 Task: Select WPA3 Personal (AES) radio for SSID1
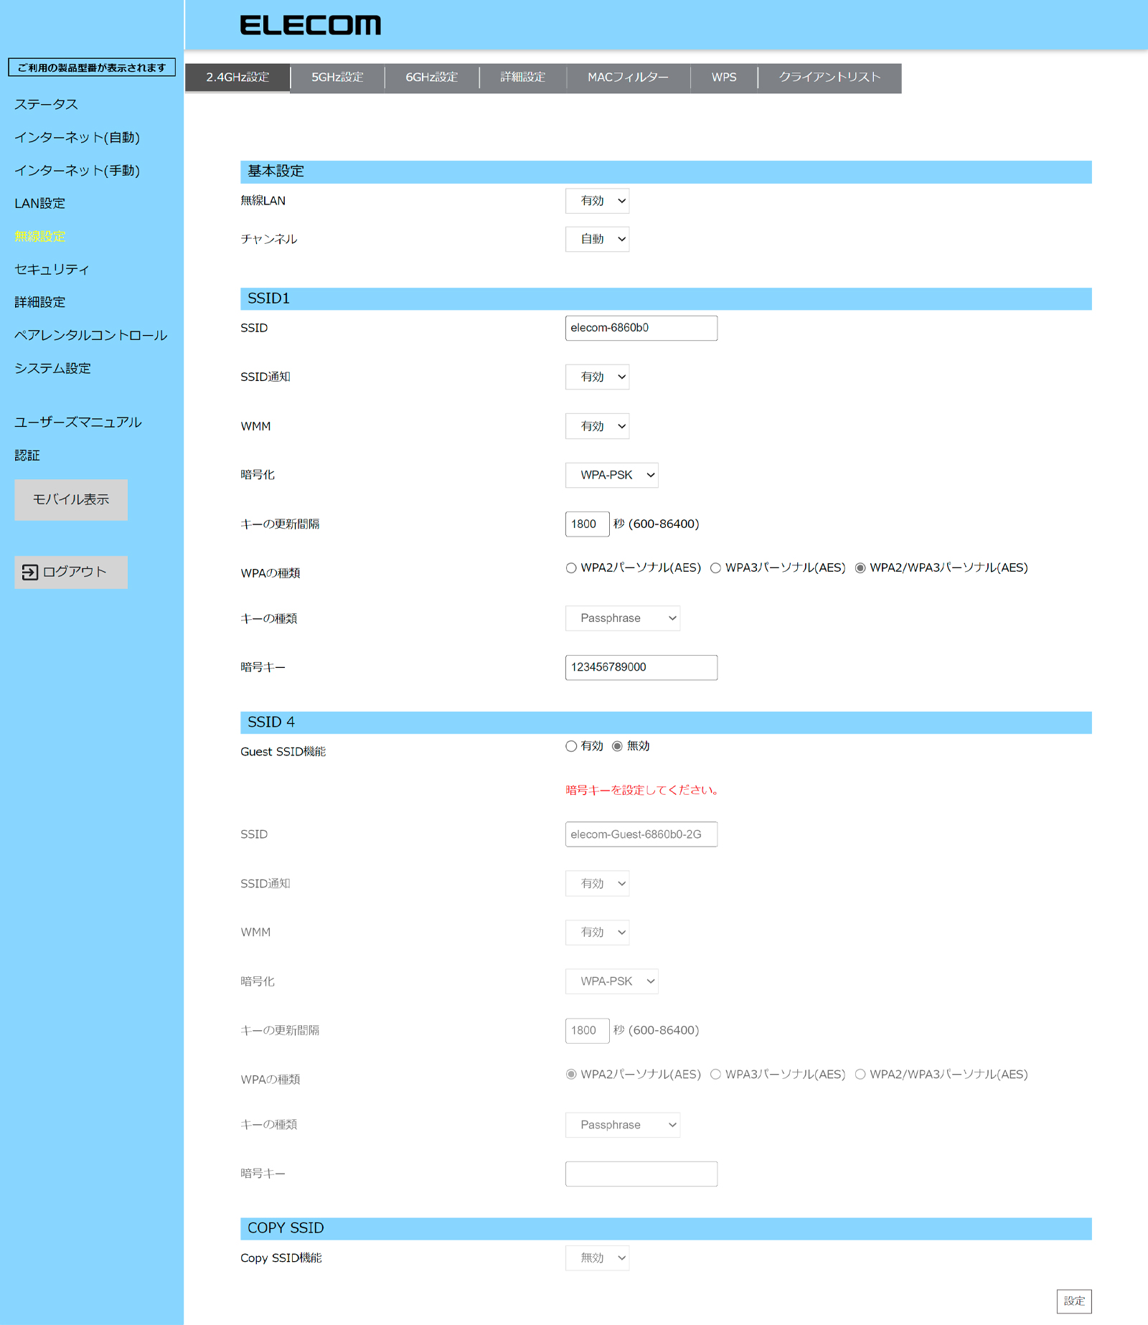click(x=715, y=568)
